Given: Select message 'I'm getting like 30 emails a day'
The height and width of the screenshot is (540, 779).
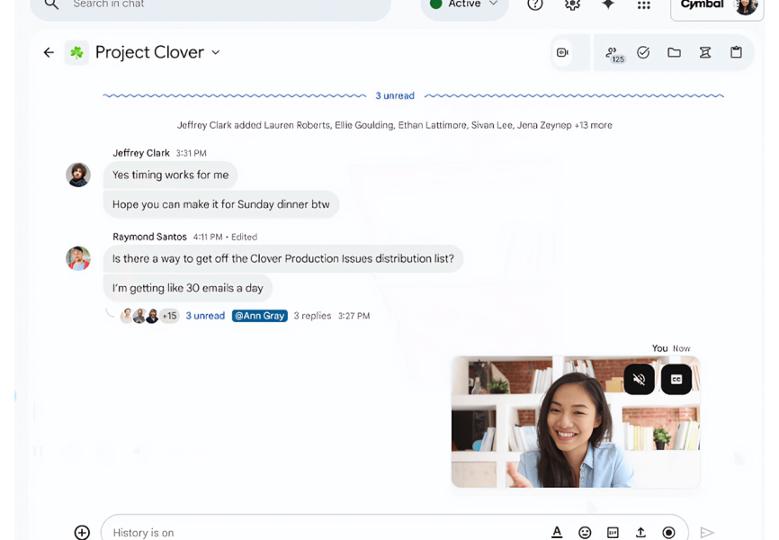Looking at the screenshot, I should pos(188,288).
